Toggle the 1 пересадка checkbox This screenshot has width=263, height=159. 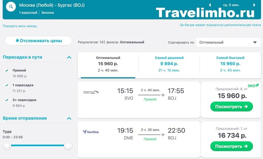pyautogui.click(x=7, y=85)
